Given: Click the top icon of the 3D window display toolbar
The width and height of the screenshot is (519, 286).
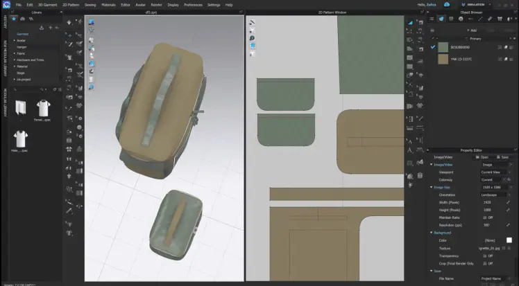Looking at the screenshot, I should (91, 22).
